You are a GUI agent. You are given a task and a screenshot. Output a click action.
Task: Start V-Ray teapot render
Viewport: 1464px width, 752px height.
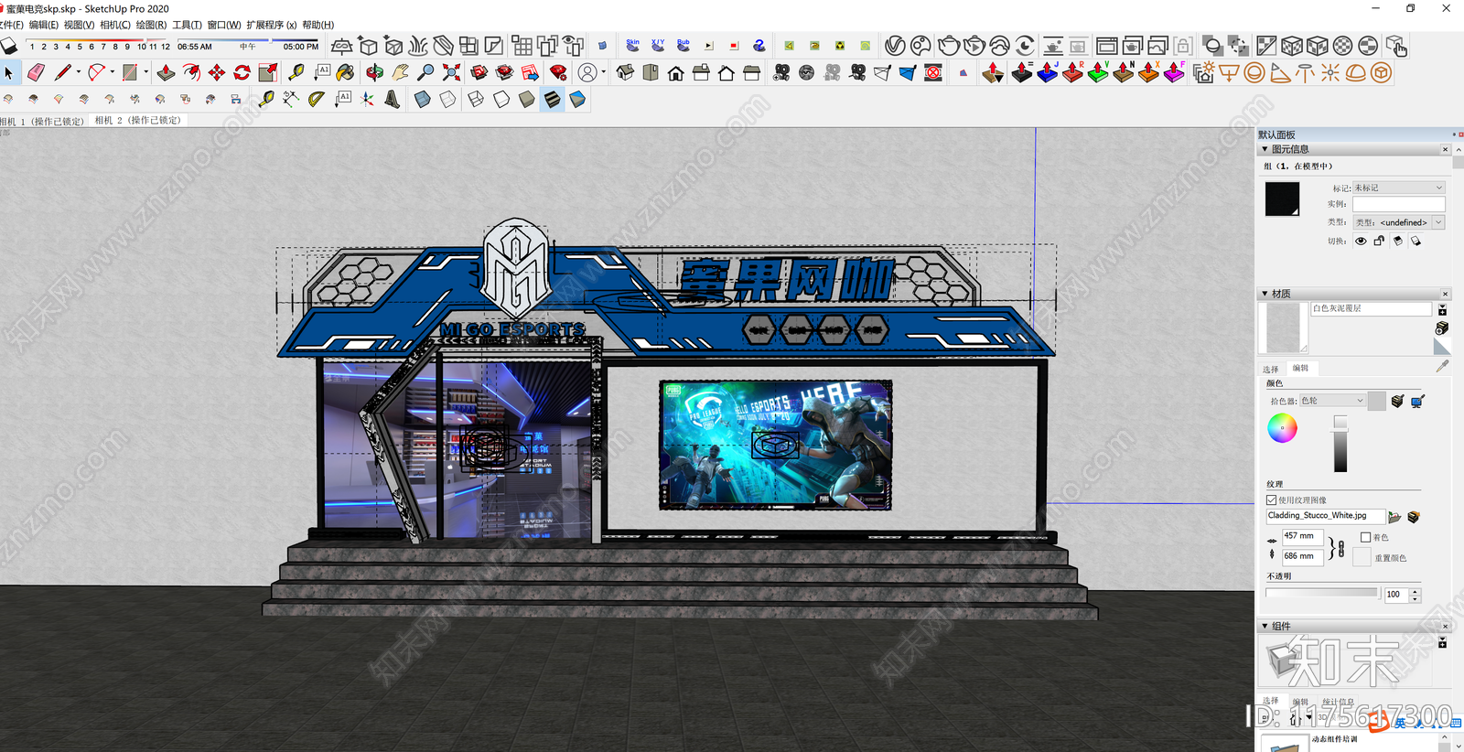[x=949, y=45]
